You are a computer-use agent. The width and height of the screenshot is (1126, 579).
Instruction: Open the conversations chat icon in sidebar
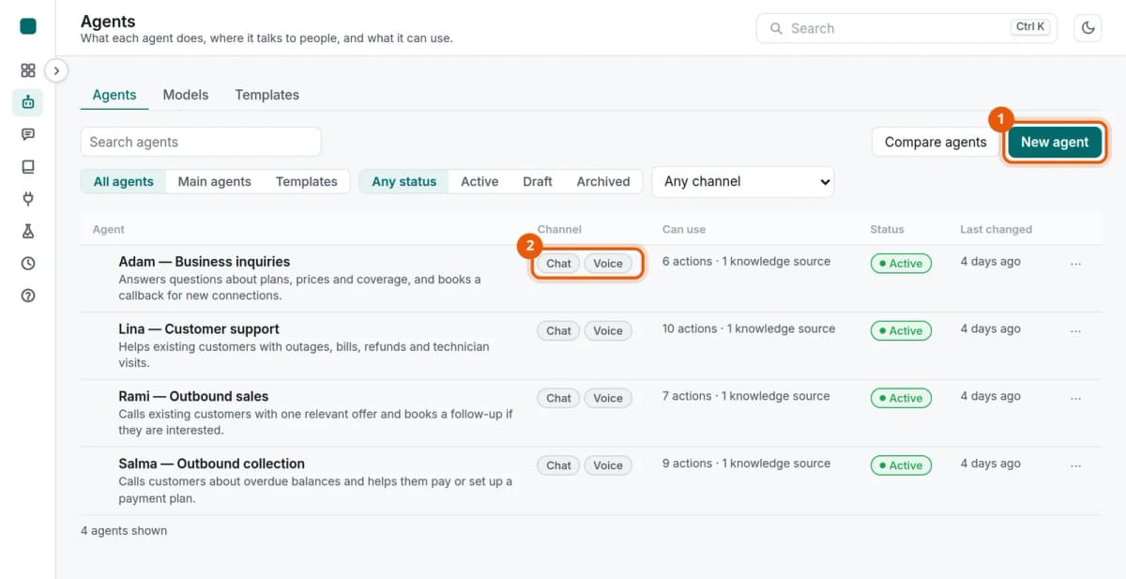click(x=28, y=134)
